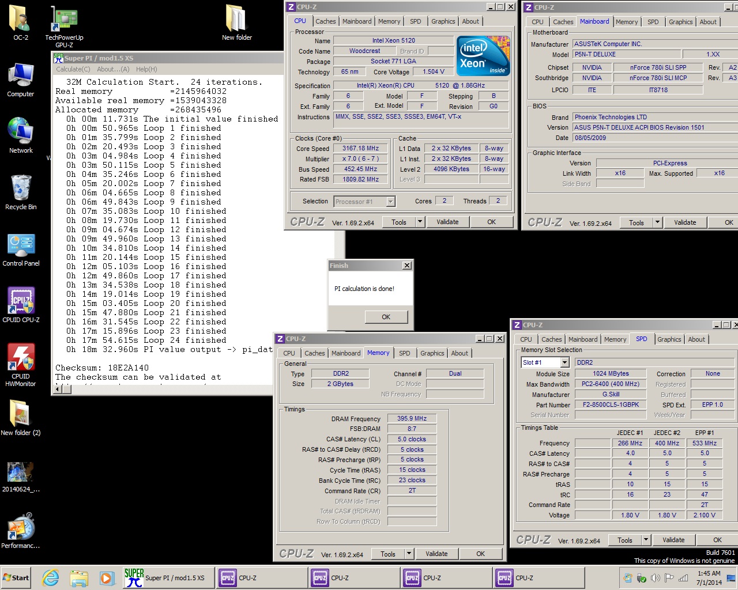Click the Super PI title bar icon
Viewport: 738px width, 590px height.
58,58
